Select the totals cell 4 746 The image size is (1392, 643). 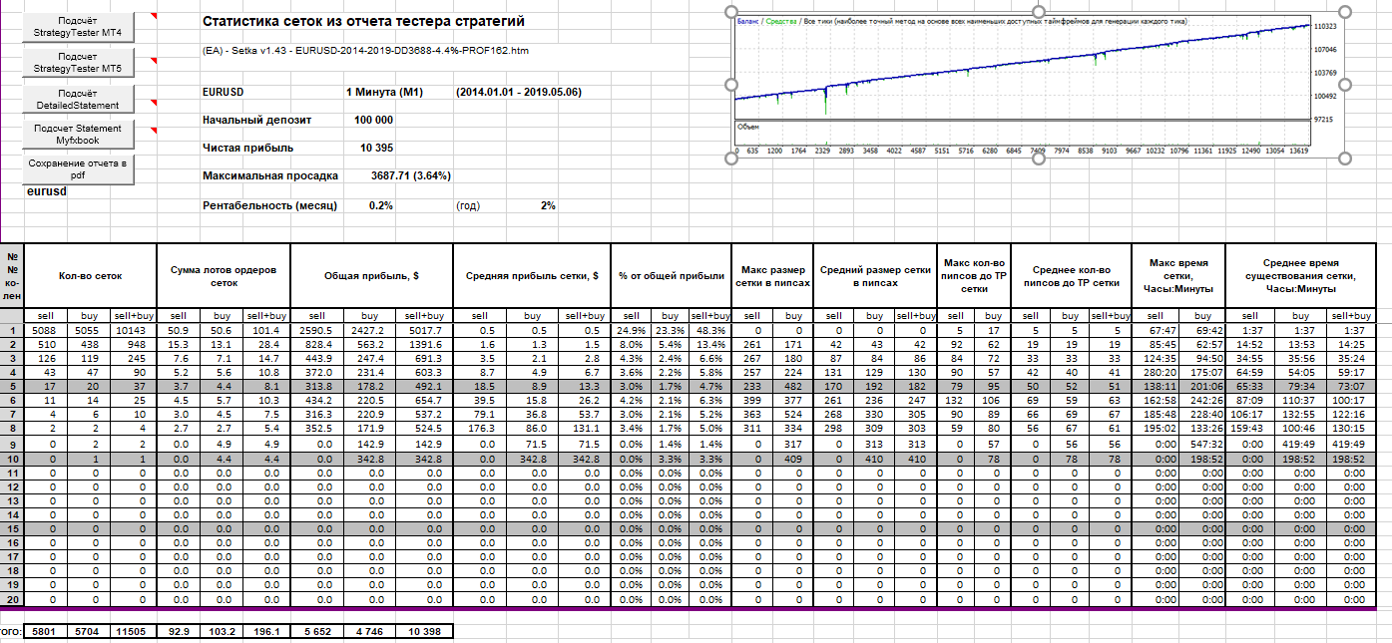point(370,631)
